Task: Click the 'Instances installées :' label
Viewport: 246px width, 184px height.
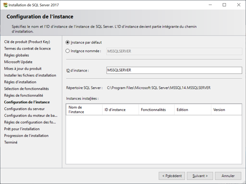Action: tap(82, 99)
